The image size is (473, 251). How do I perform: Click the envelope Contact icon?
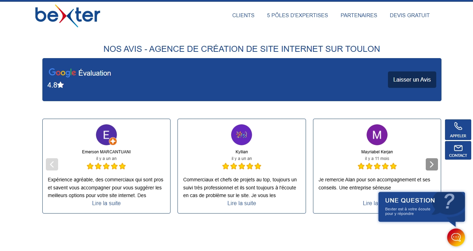pos(458,148)
